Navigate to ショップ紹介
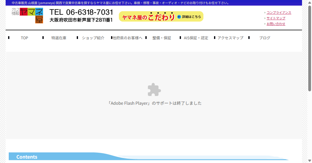Viewport: 312px width, 163px height. pyautogui.click(x=93, y=38)
